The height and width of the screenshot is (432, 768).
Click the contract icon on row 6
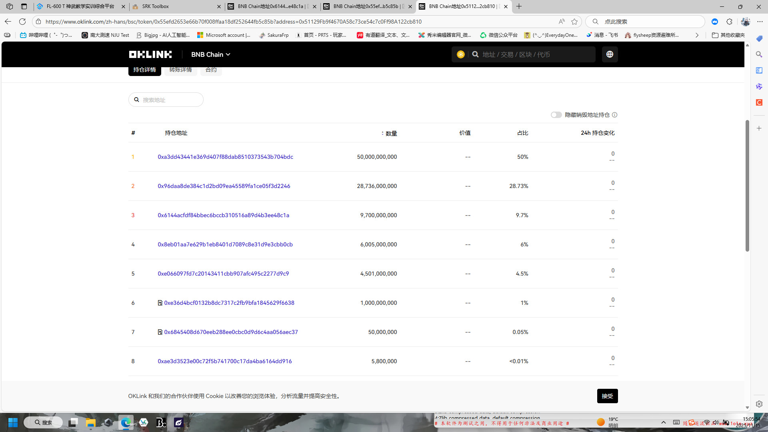[160, 303]
